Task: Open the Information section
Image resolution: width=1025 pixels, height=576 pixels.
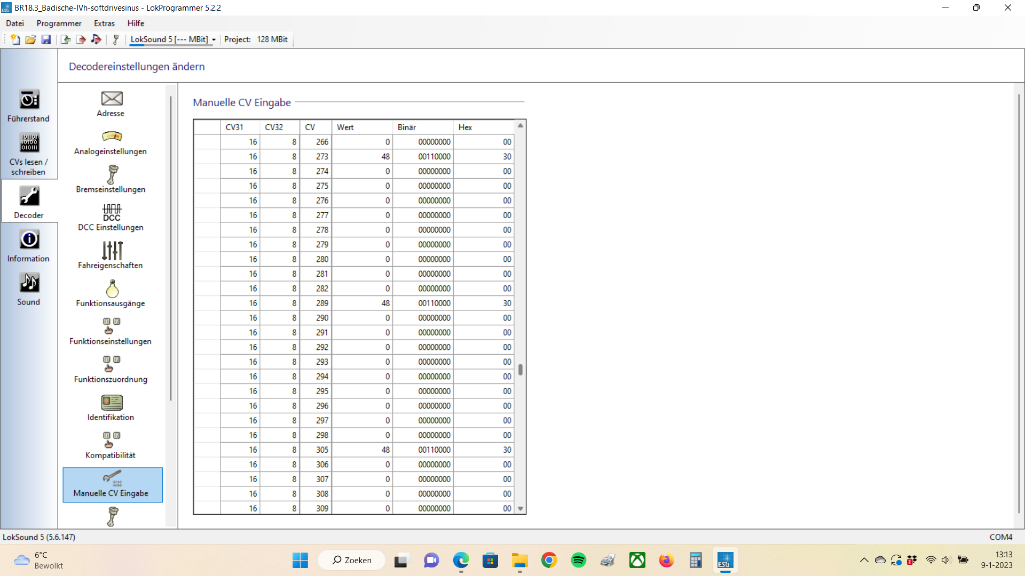Action: click(29, 245)
